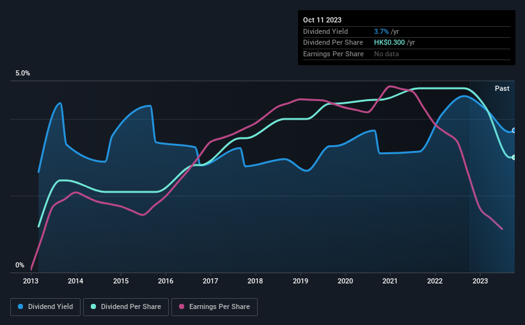Click the pink Earnings Per Share legend dot
The height and width of the screenshot is (325, 525).
point(182,306)
